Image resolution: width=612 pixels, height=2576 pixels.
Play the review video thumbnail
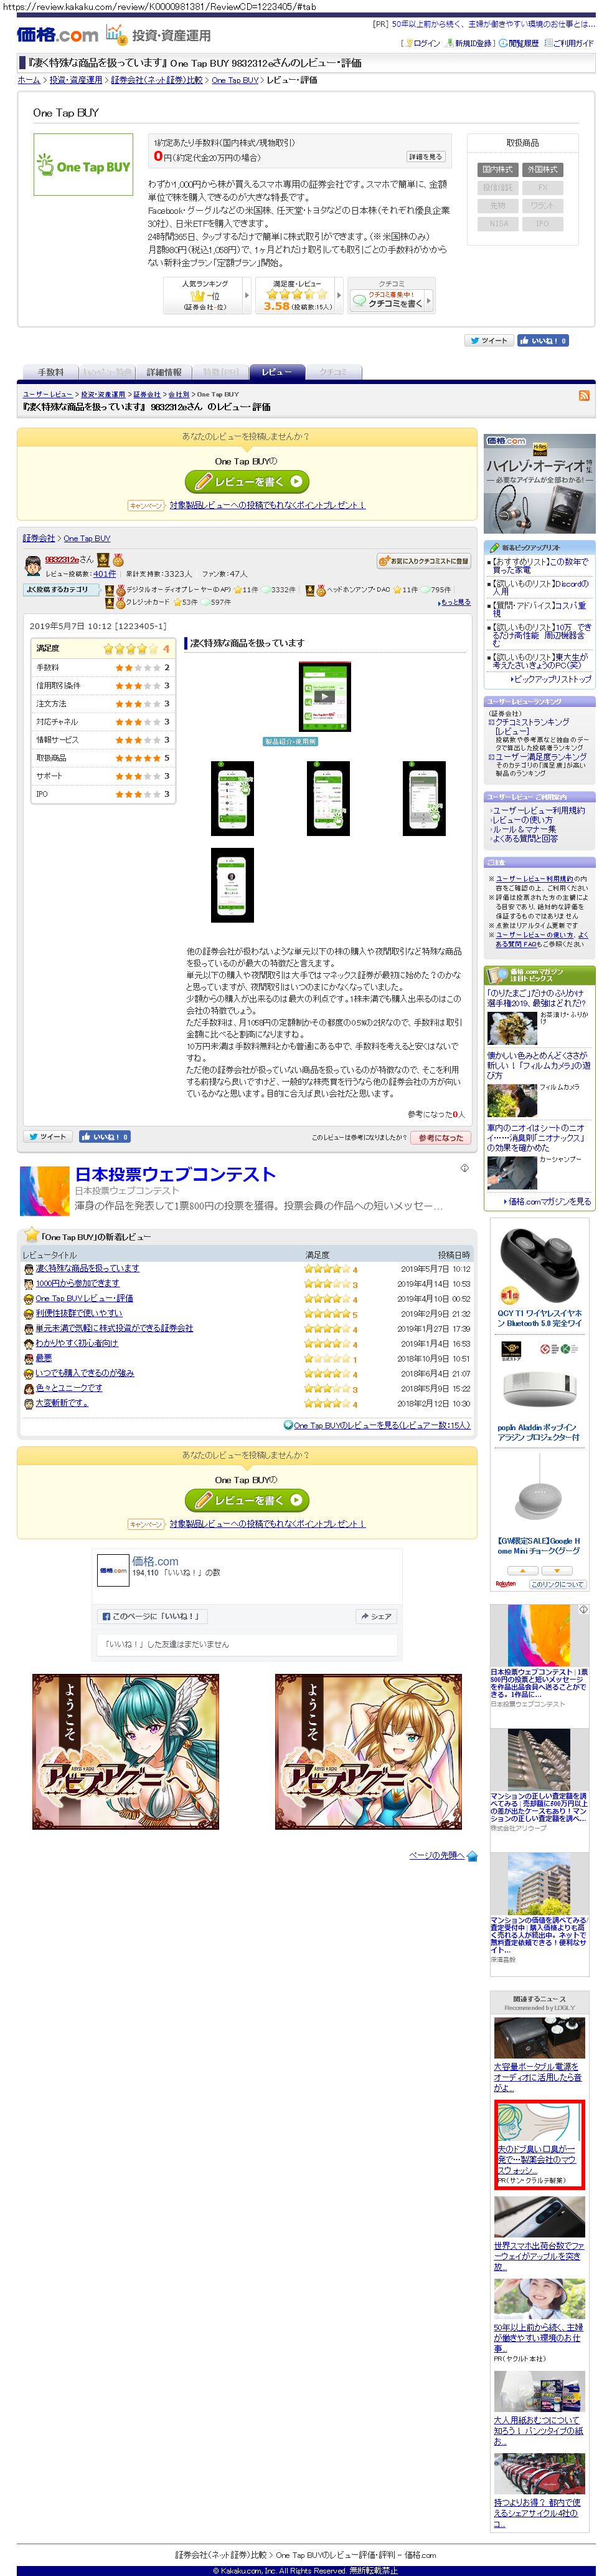[x=324, y=697]
